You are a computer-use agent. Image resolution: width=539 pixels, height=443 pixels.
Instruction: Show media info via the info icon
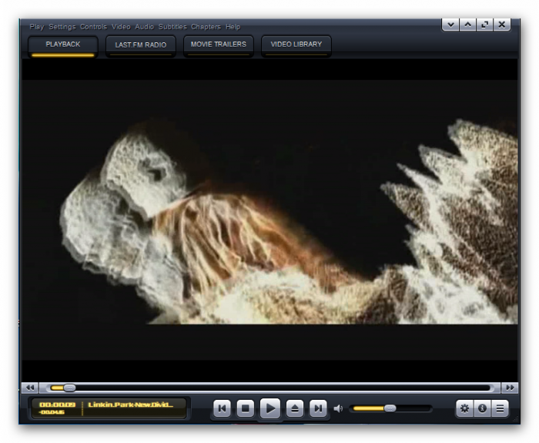coord(482,408)
